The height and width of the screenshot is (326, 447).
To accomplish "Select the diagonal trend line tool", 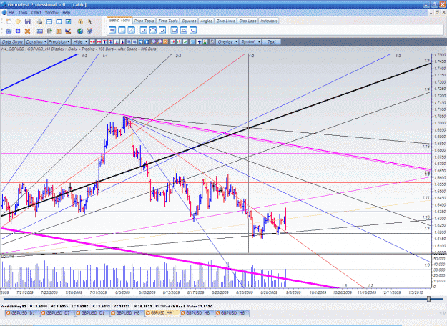I will (x=131, y=30).
